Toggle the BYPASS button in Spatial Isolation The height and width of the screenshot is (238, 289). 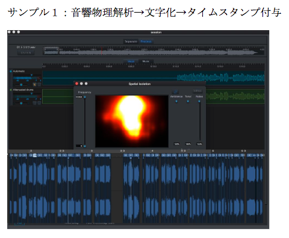tap(197, 91)
